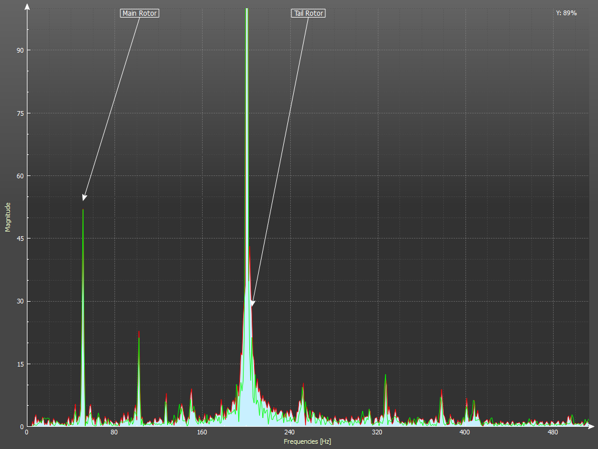This screenshot has height=449, width=598.
Task: Click the Tail Rotor arrow tip
Action: click(252, 305)
